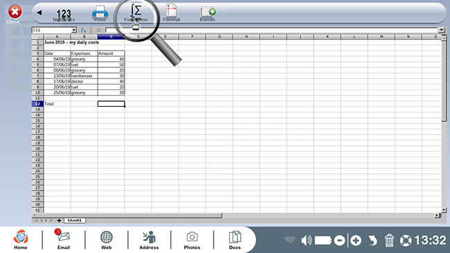This screenshot has width=450, height=253.
Task: Click the date cell 13/06/19
Action: click(57, 76)
